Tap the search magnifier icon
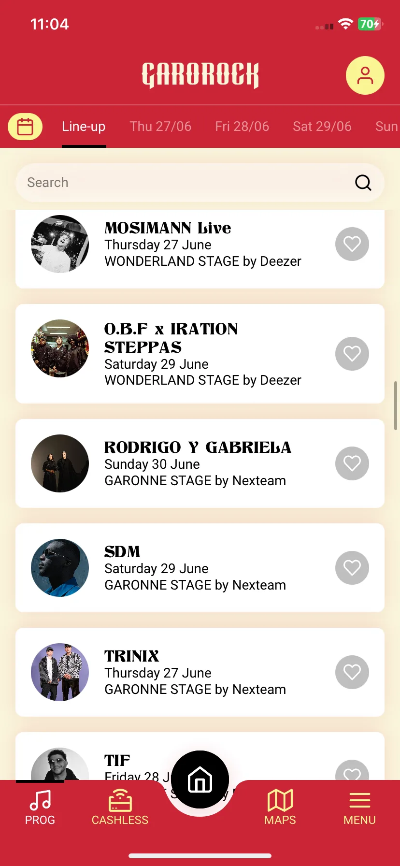The height and width of the screenshot is (866, 400). tap(363, 183)
